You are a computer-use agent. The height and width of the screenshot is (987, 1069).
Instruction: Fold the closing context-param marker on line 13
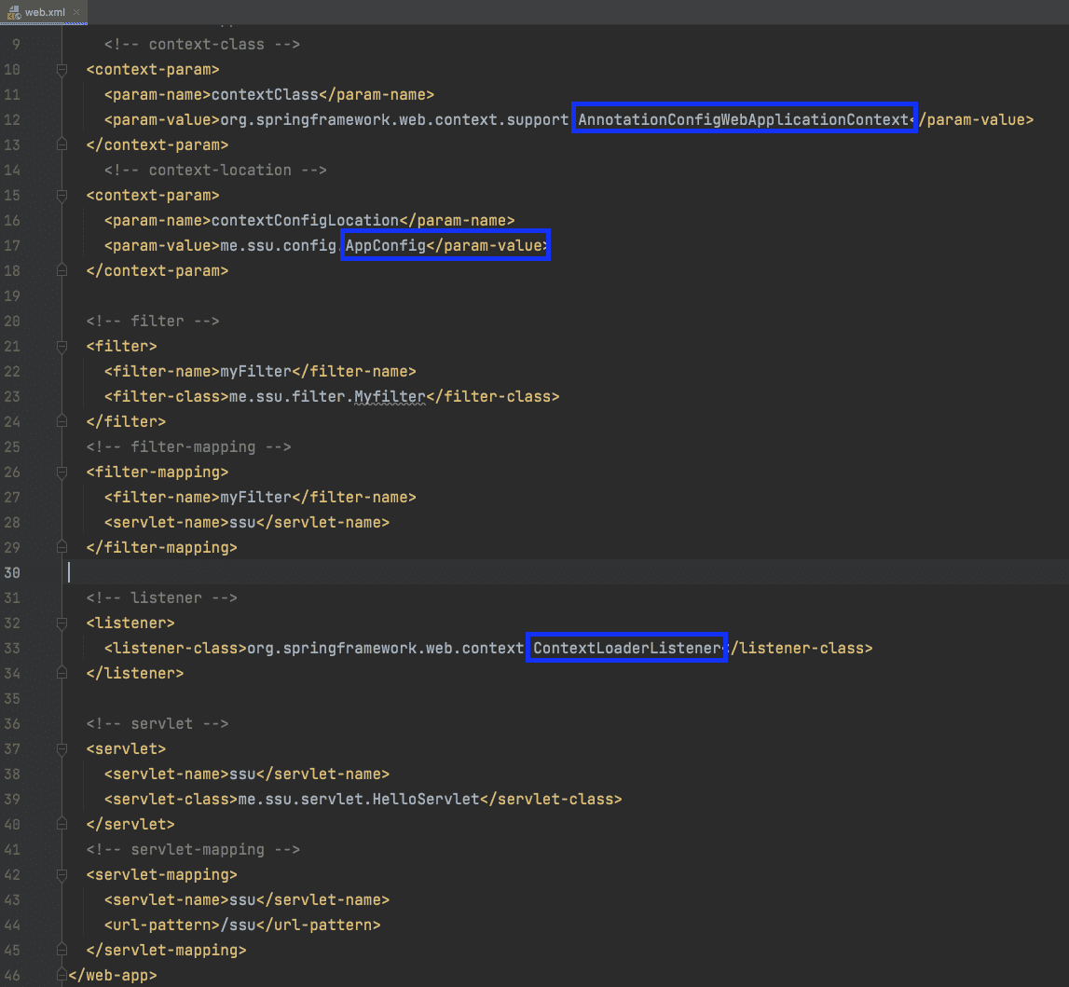pos(62,144)
